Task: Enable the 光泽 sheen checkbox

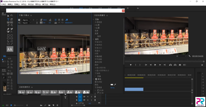Action: [x=98, y=90]
